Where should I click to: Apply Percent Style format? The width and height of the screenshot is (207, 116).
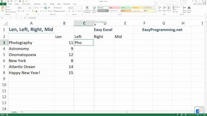point(73,11)
